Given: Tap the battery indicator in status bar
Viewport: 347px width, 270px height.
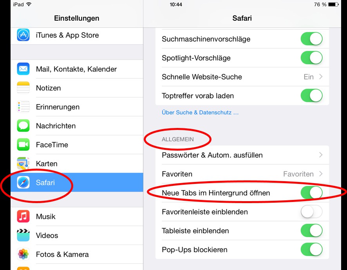Looking at the screenshot, I should [x=334, y=5].
